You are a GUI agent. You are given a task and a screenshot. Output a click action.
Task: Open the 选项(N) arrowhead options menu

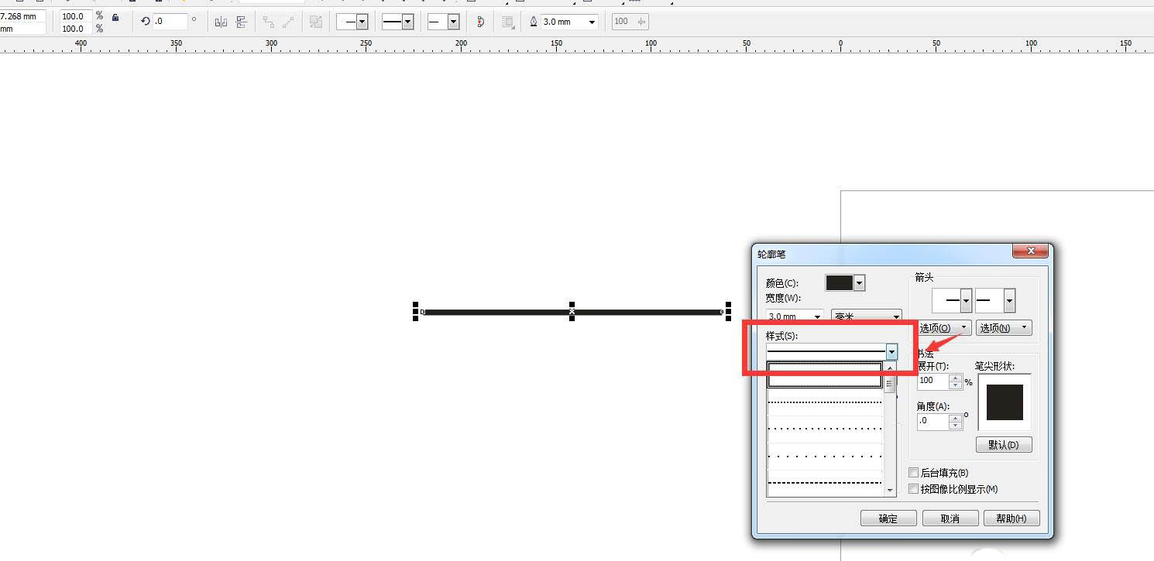(1003, 328)
